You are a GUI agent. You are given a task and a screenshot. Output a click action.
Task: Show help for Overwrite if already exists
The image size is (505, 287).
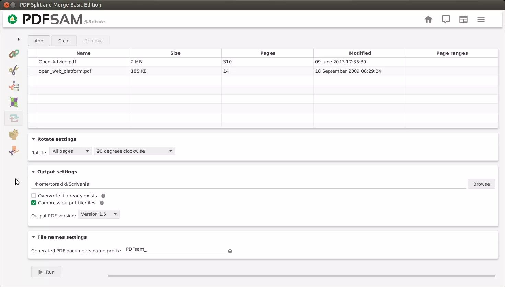tap(103, 196)
